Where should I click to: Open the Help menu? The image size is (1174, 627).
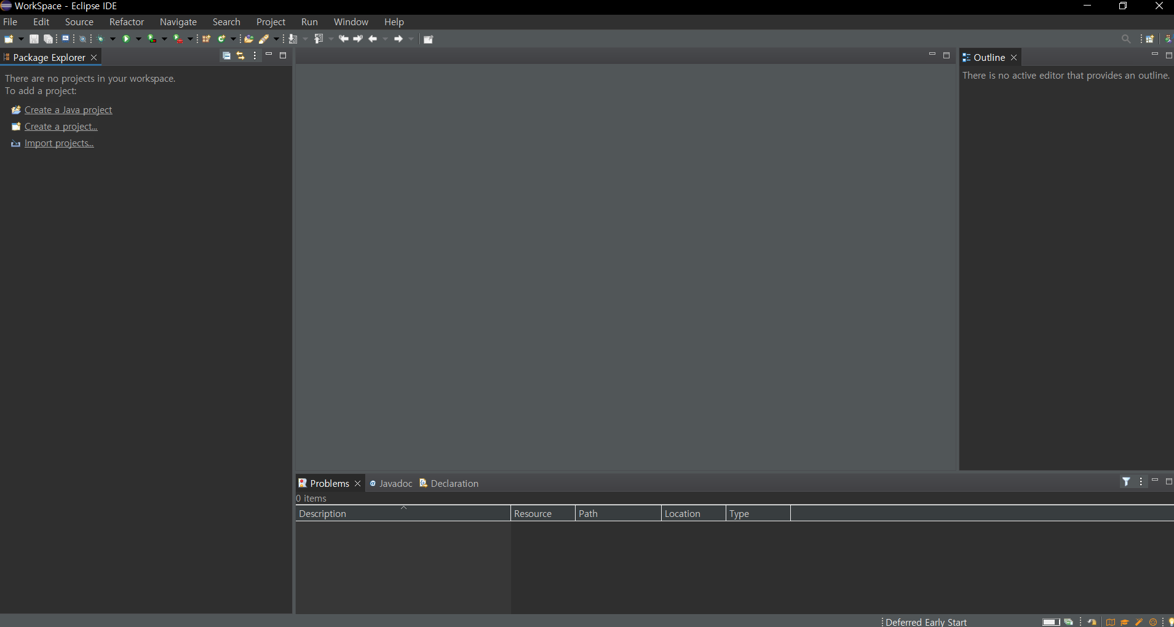tap(394, 22)
